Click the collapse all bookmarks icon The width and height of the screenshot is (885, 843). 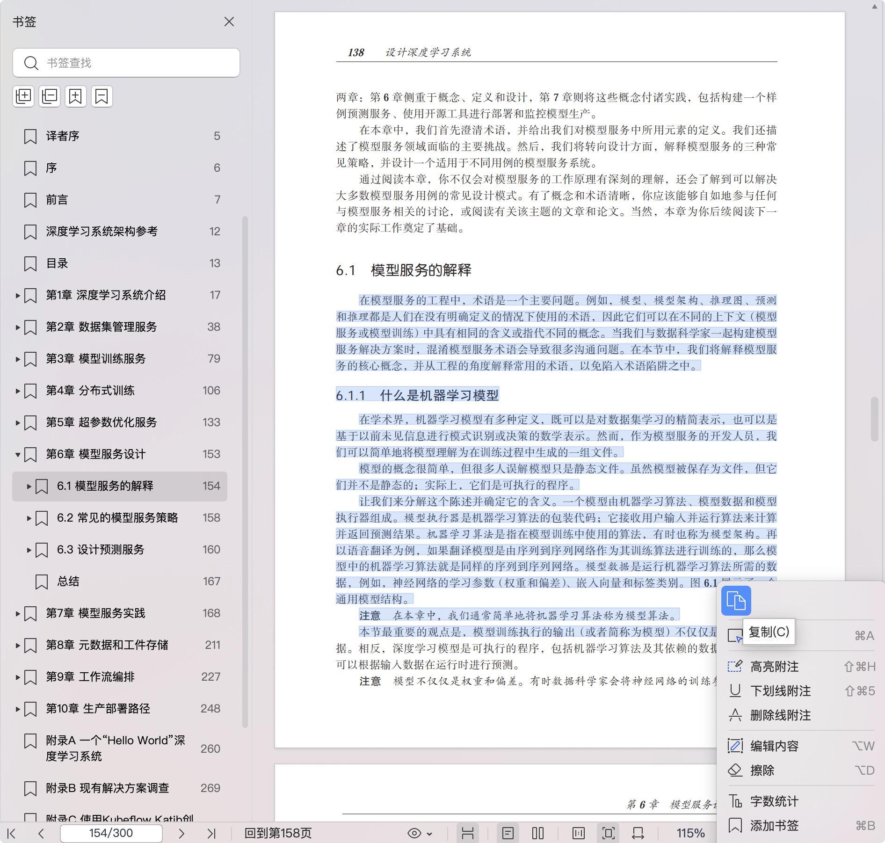click(50, 96)
